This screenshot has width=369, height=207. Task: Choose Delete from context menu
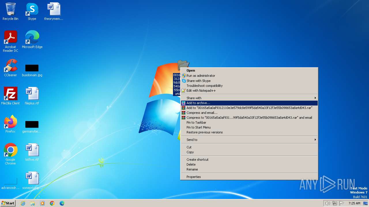(249, 164)
